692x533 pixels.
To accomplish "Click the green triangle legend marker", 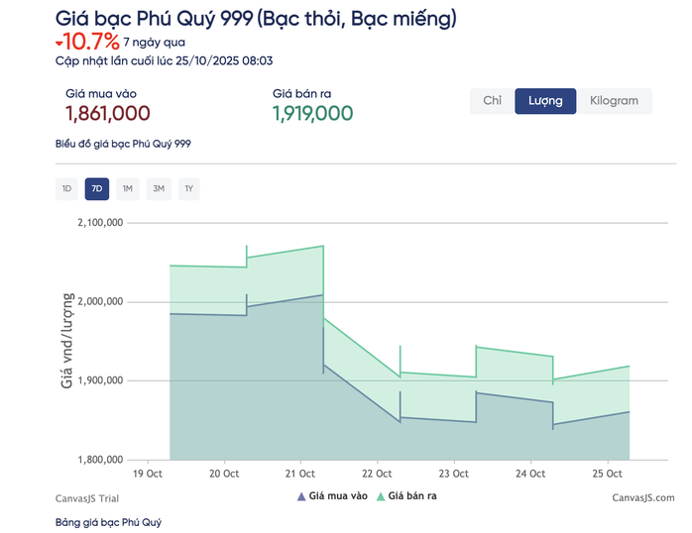I will click(x=381, y=495).
